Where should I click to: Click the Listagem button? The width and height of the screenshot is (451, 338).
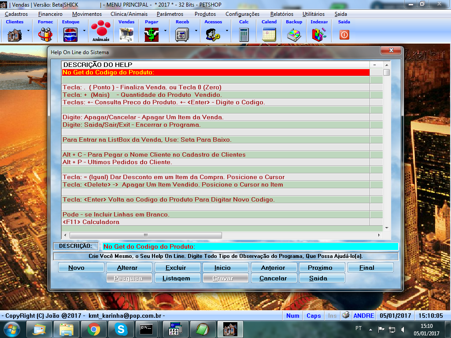tap(177, 278)
